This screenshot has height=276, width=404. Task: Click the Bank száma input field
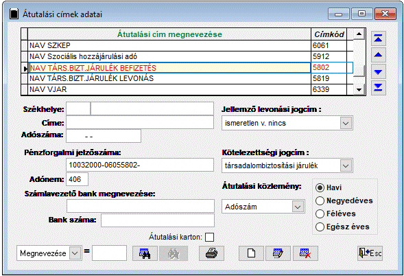(x=158, y=220)
